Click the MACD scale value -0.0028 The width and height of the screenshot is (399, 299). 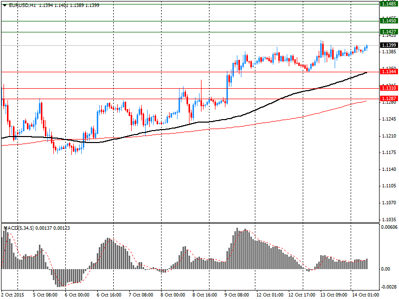[x=389, y=287]
